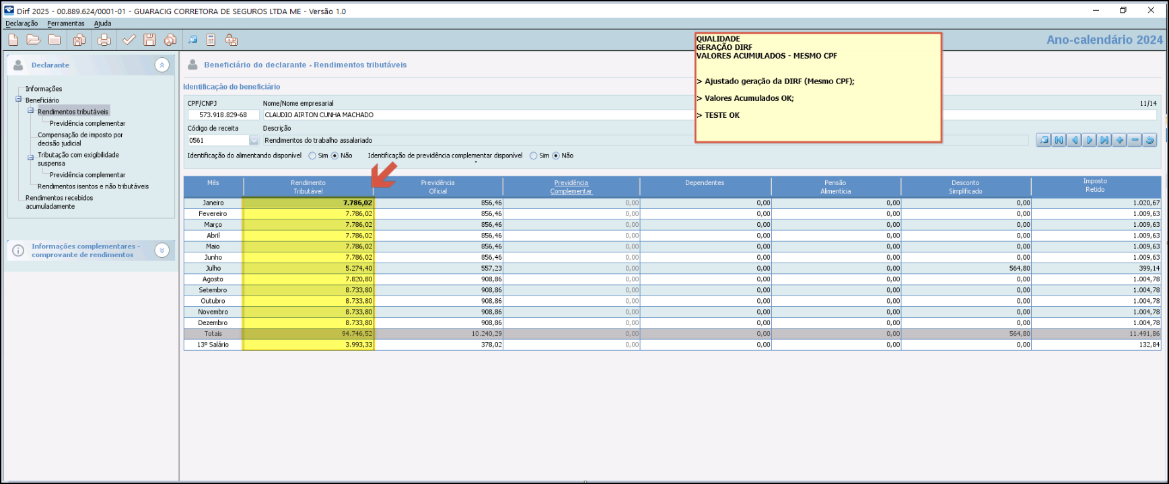
Task: Click the padlock with diskette icon
Action: point(232,40)
